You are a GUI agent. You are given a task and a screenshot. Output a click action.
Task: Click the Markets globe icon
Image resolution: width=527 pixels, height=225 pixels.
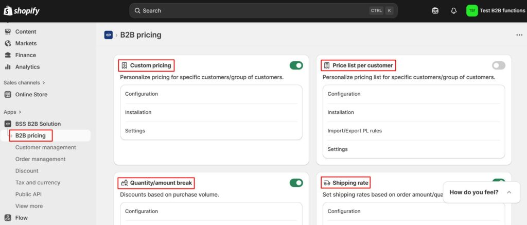8,43
